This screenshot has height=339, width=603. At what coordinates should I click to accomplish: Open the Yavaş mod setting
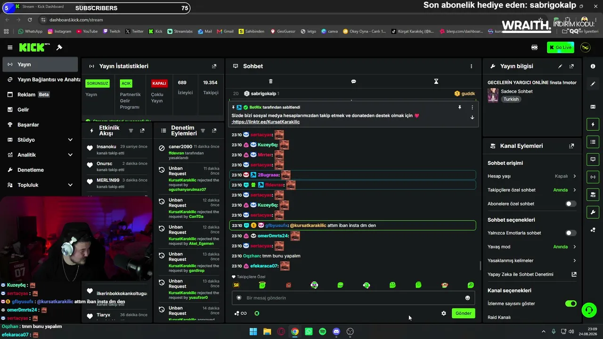pos(532,247)
